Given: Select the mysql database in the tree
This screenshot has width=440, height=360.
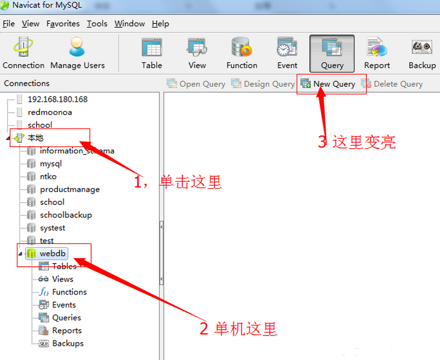Looking at the screenshot, I should 52,163.
